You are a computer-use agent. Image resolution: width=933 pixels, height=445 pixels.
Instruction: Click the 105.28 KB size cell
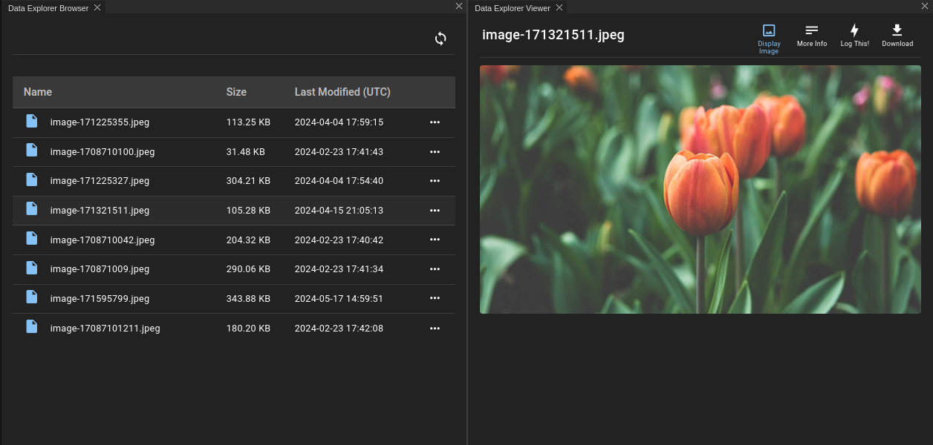(248, 211)
